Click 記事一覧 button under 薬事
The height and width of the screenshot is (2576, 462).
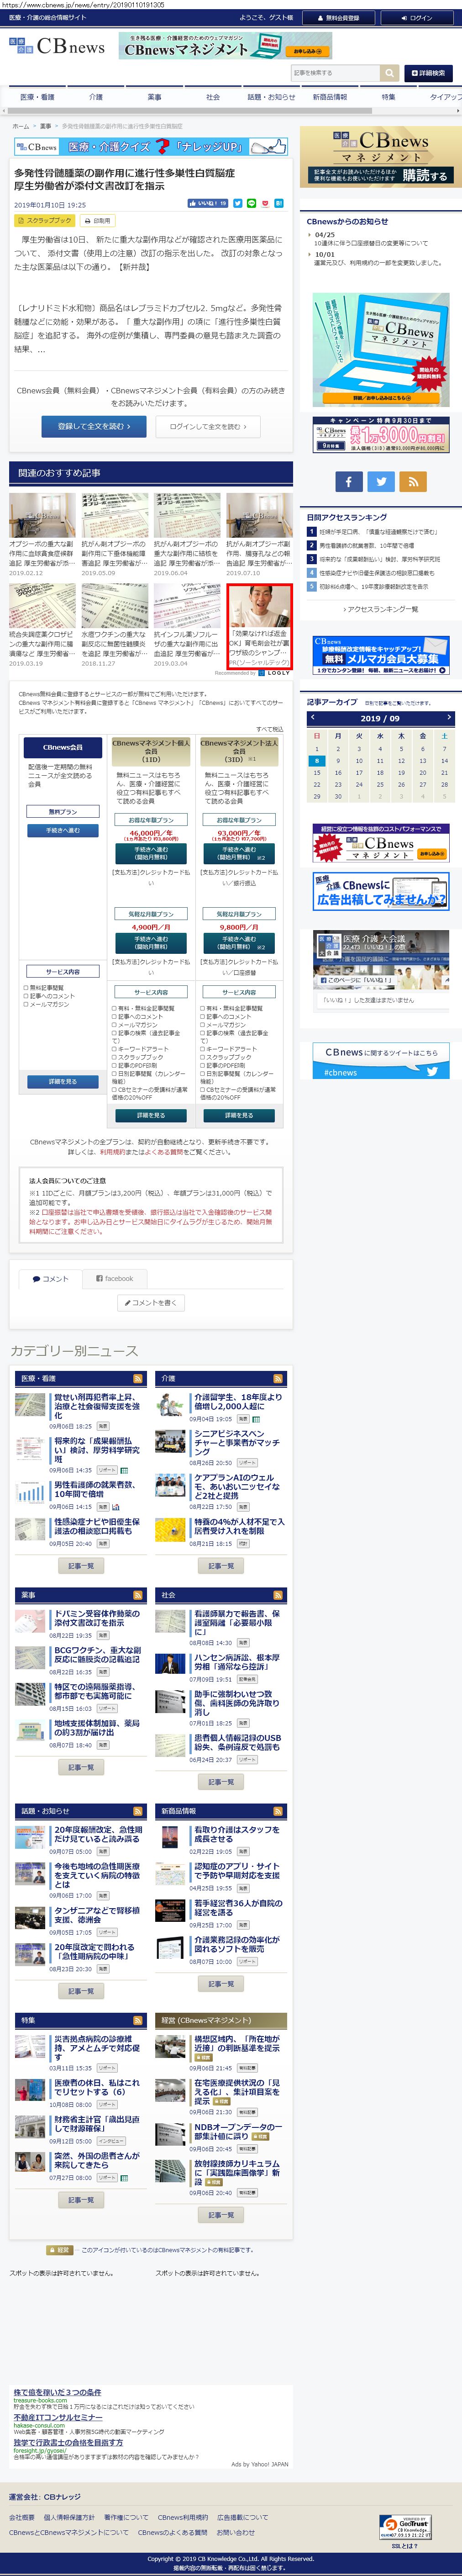(81, 1767)
